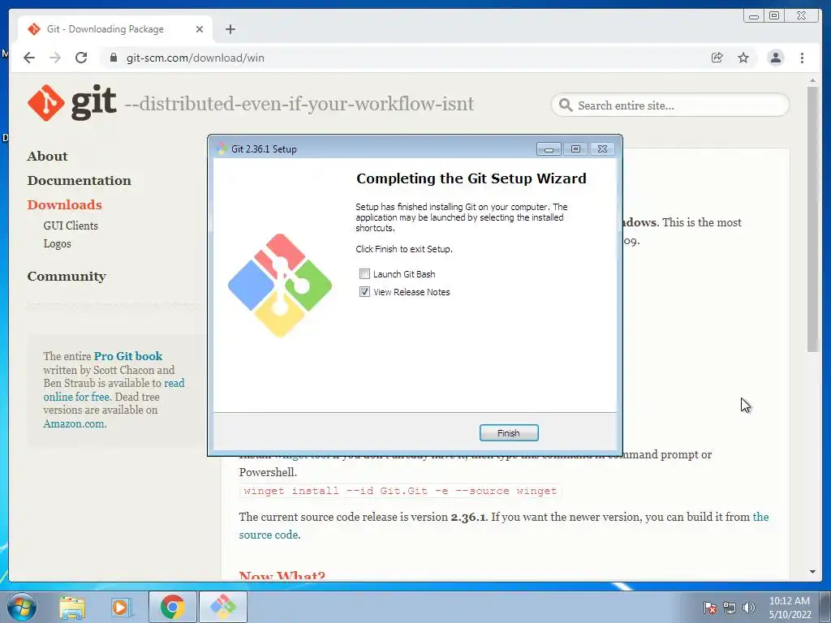Click the Completing the Git Setup Wizard heading
831x623 pixels.
pyautogui.click(x=471, y=178)
